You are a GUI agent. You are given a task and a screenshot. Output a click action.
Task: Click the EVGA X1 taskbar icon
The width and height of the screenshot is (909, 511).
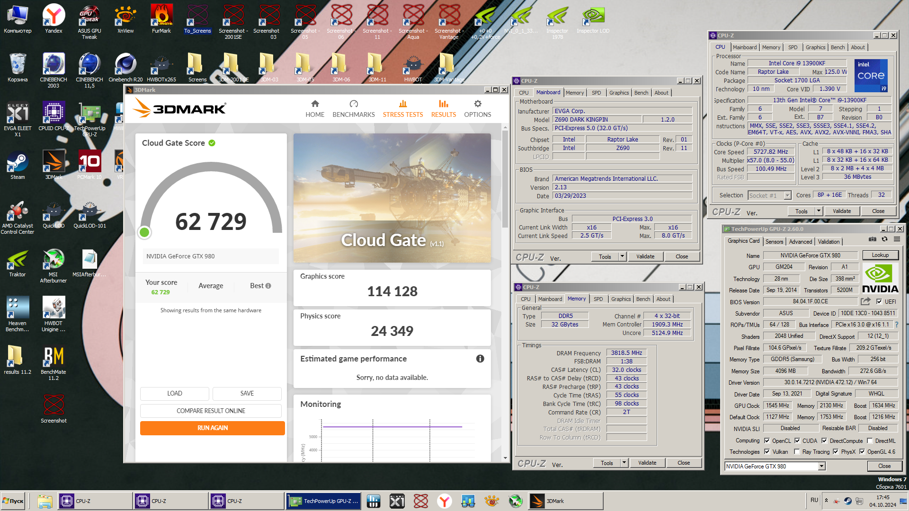tap(397, 501)
